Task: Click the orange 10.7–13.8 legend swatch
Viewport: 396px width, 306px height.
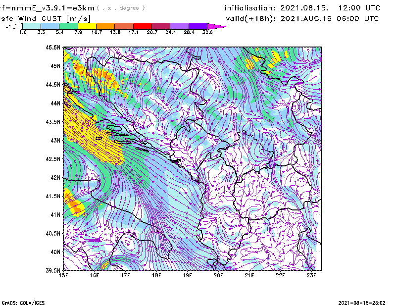Action: point(105,26)
